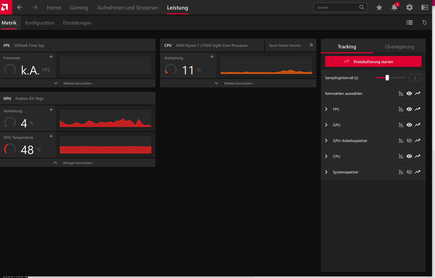This screenshot has height=278, width=435.
Task: Click Protokollierung starten button
Action: click(x=373, y=62)
